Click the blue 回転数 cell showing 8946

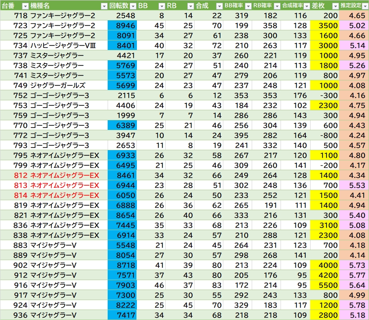122,26
